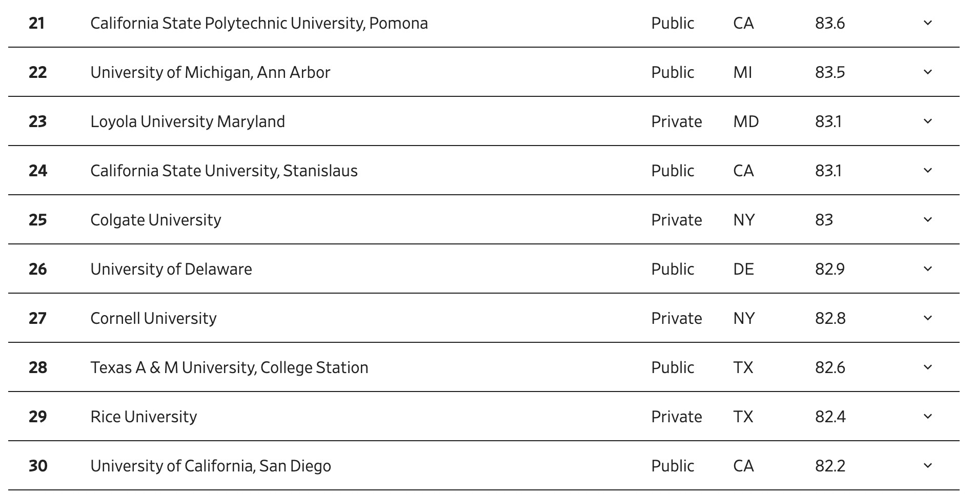Expand the California State Polytechnic University, Pomona row
The width and height of the screenshot is (975, 494).
click(927, 23)
